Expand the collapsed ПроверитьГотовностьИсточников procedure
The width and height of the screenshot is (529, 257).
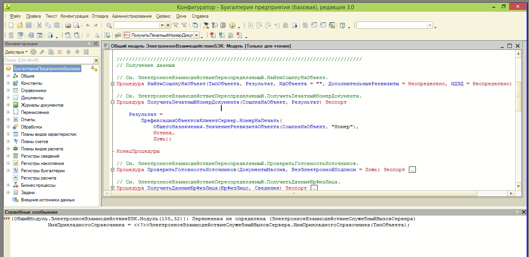click(112, 170)
